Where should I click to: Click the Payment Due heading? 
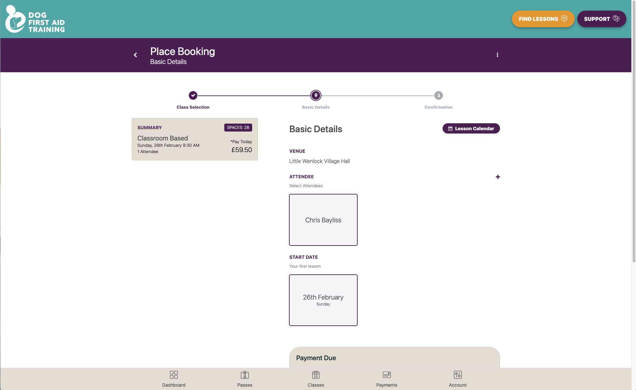point(316,358)
